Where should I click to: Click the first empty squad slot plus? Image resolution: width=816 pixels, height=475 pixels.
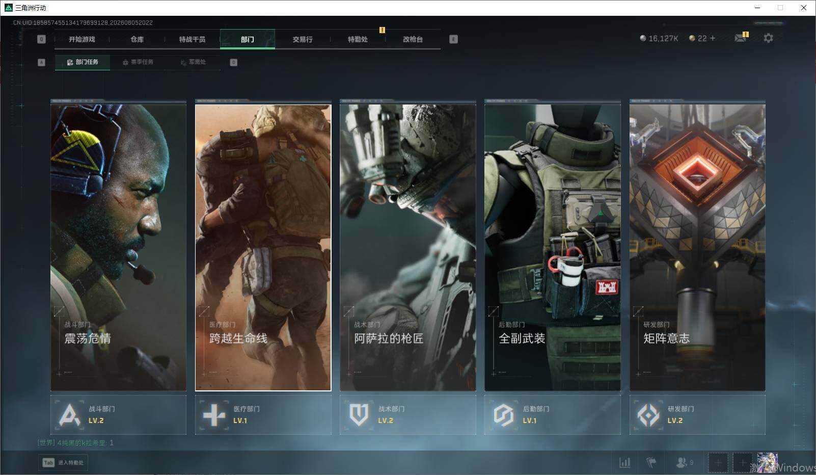[718, 463]
